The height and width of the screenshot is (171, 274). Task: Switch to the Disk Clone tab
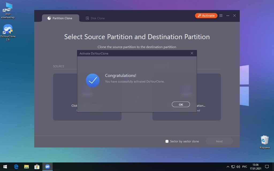(95, 18)
